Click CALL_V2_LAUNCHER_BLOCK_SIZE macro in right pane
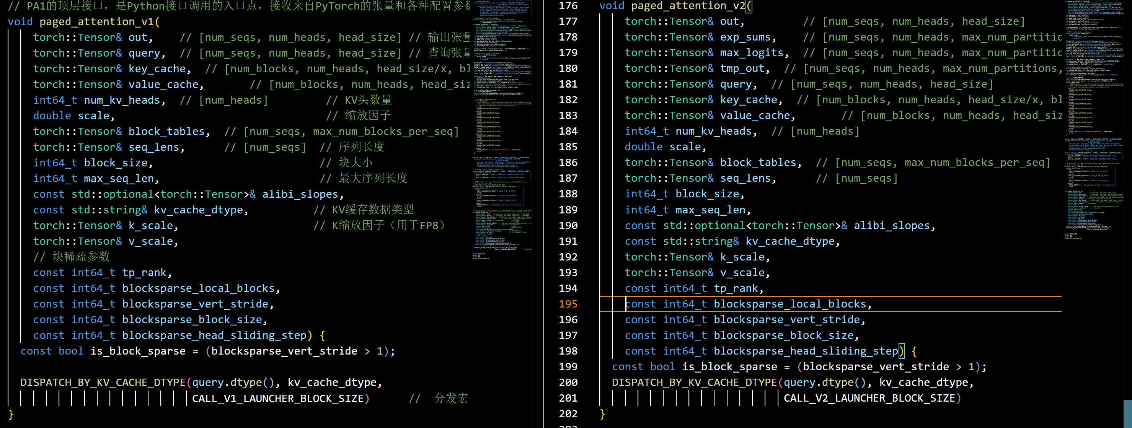Viewport: 1132px width, 428px height. click(x=869, y=398)
